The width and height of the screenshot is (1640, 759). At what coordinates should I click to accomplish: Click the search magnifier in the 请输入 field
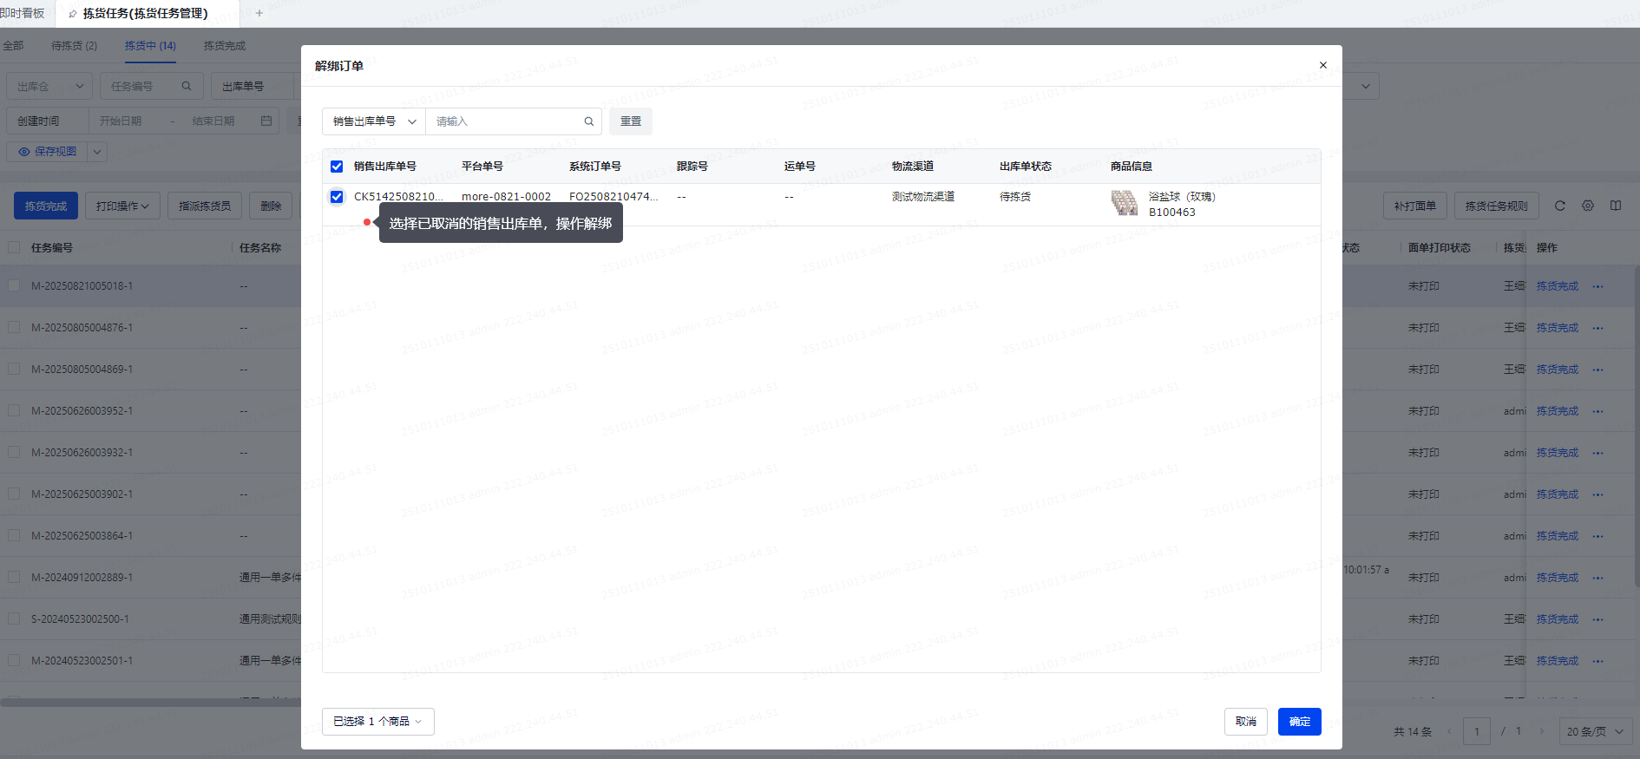pyautogui.click(x=588, y=121)
